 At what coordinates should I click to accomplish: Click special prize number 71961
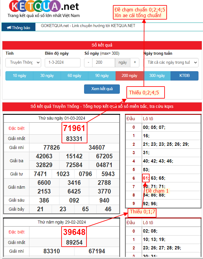pos(74,128)
